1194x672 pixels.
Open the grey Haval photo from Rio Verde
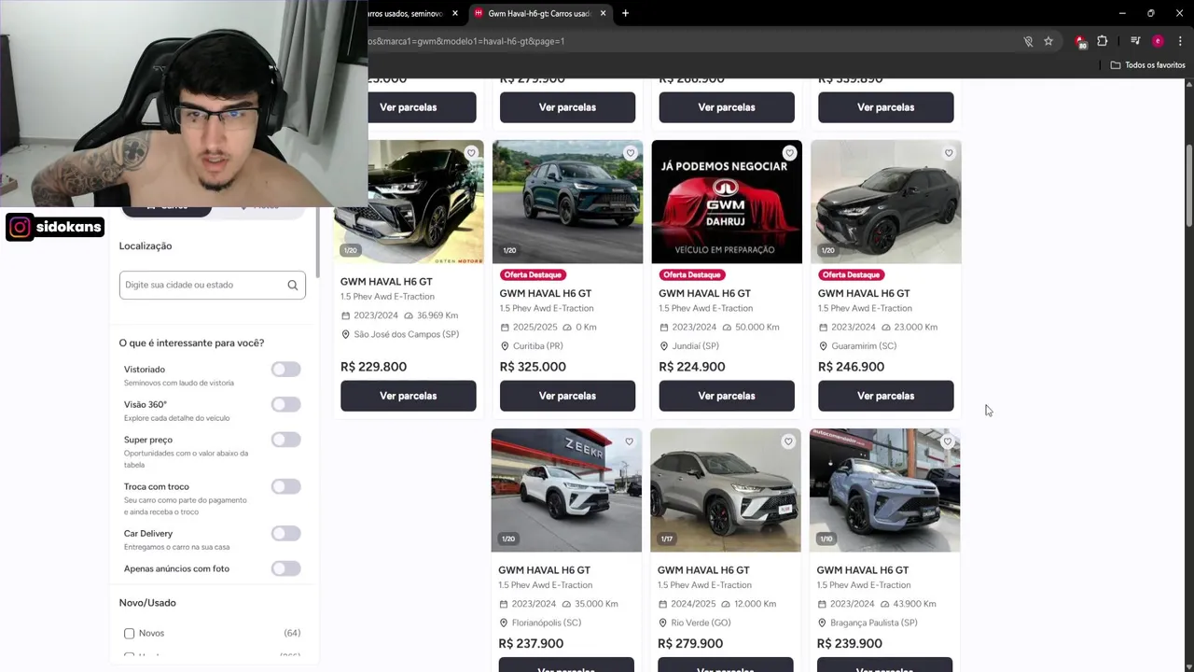tap(725, 490)
